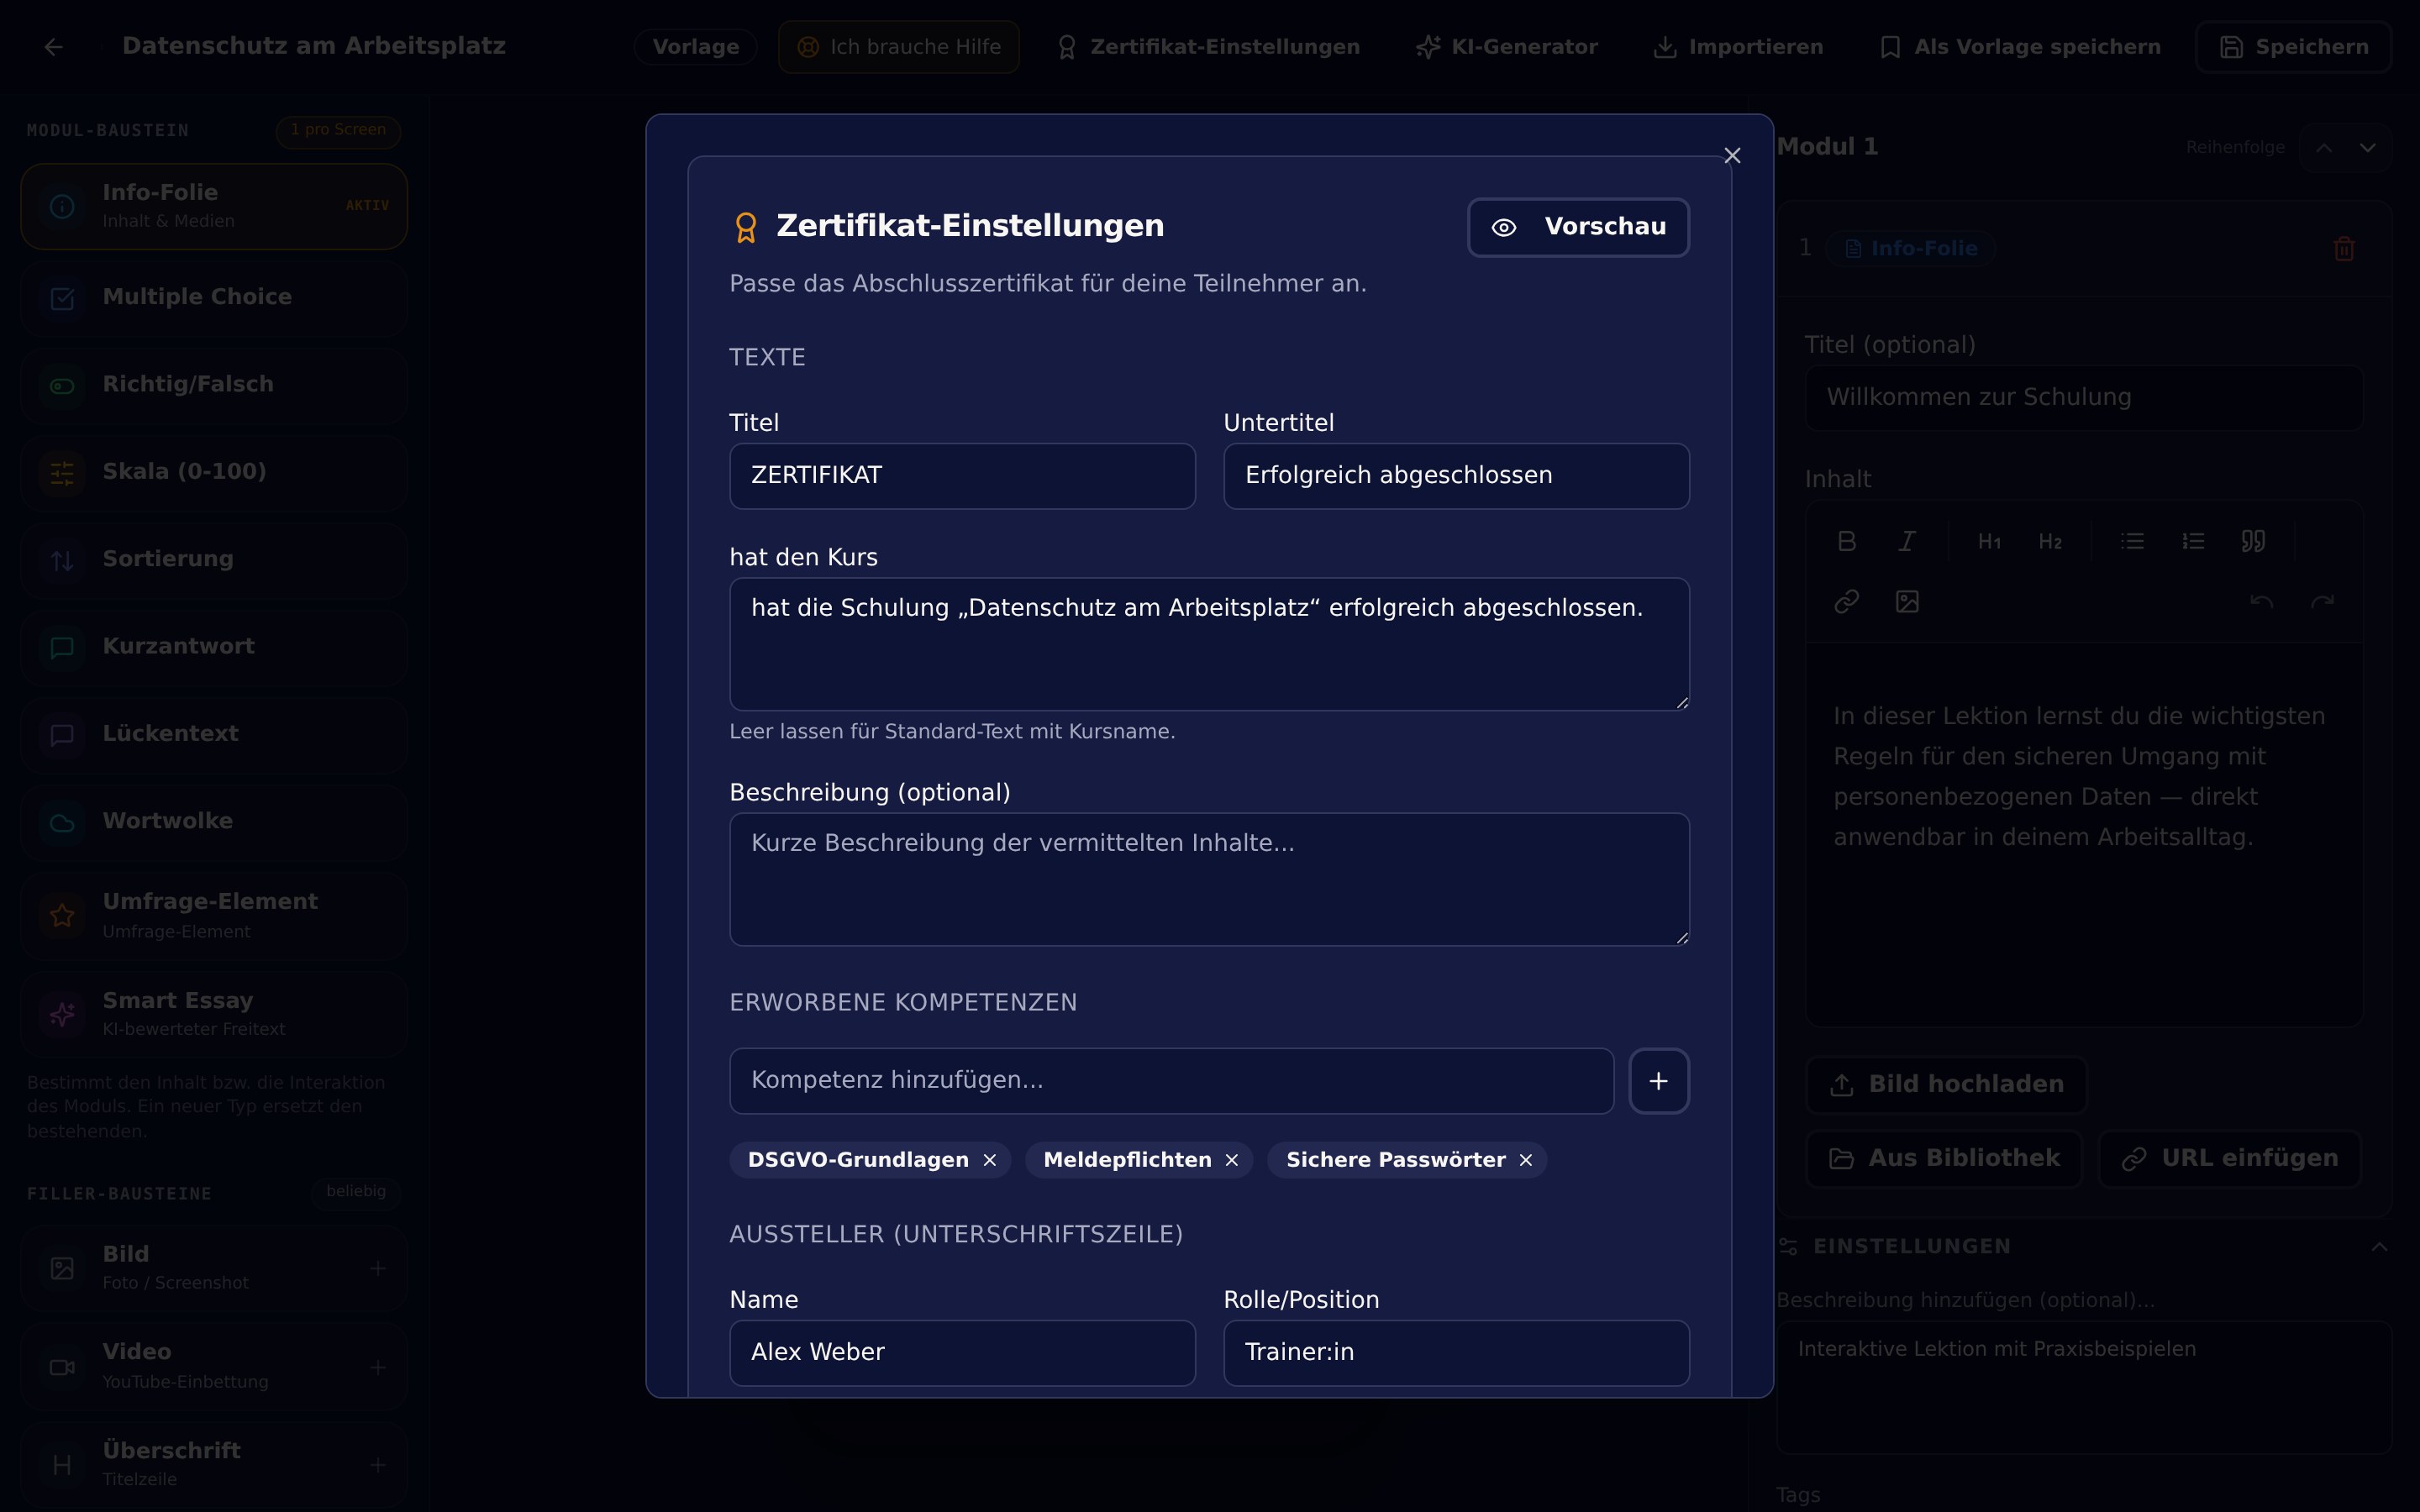Remove the Meldepflichten tag
Viewport: 2420px width, 1512px height.
1231,1160
